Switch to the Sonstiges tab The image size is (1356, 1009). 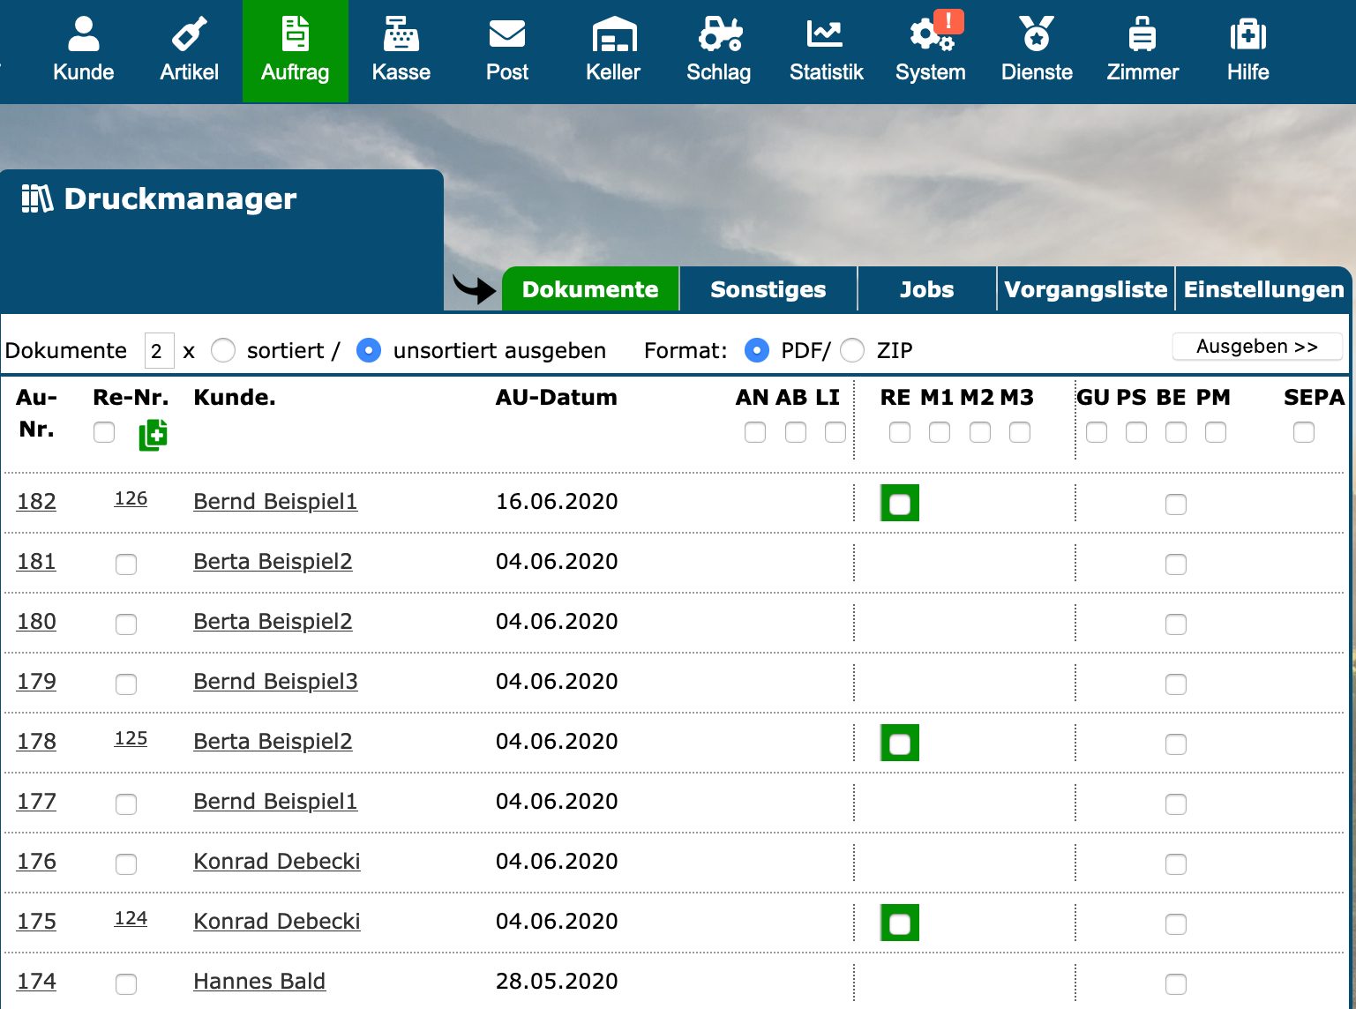coord(768,289)
